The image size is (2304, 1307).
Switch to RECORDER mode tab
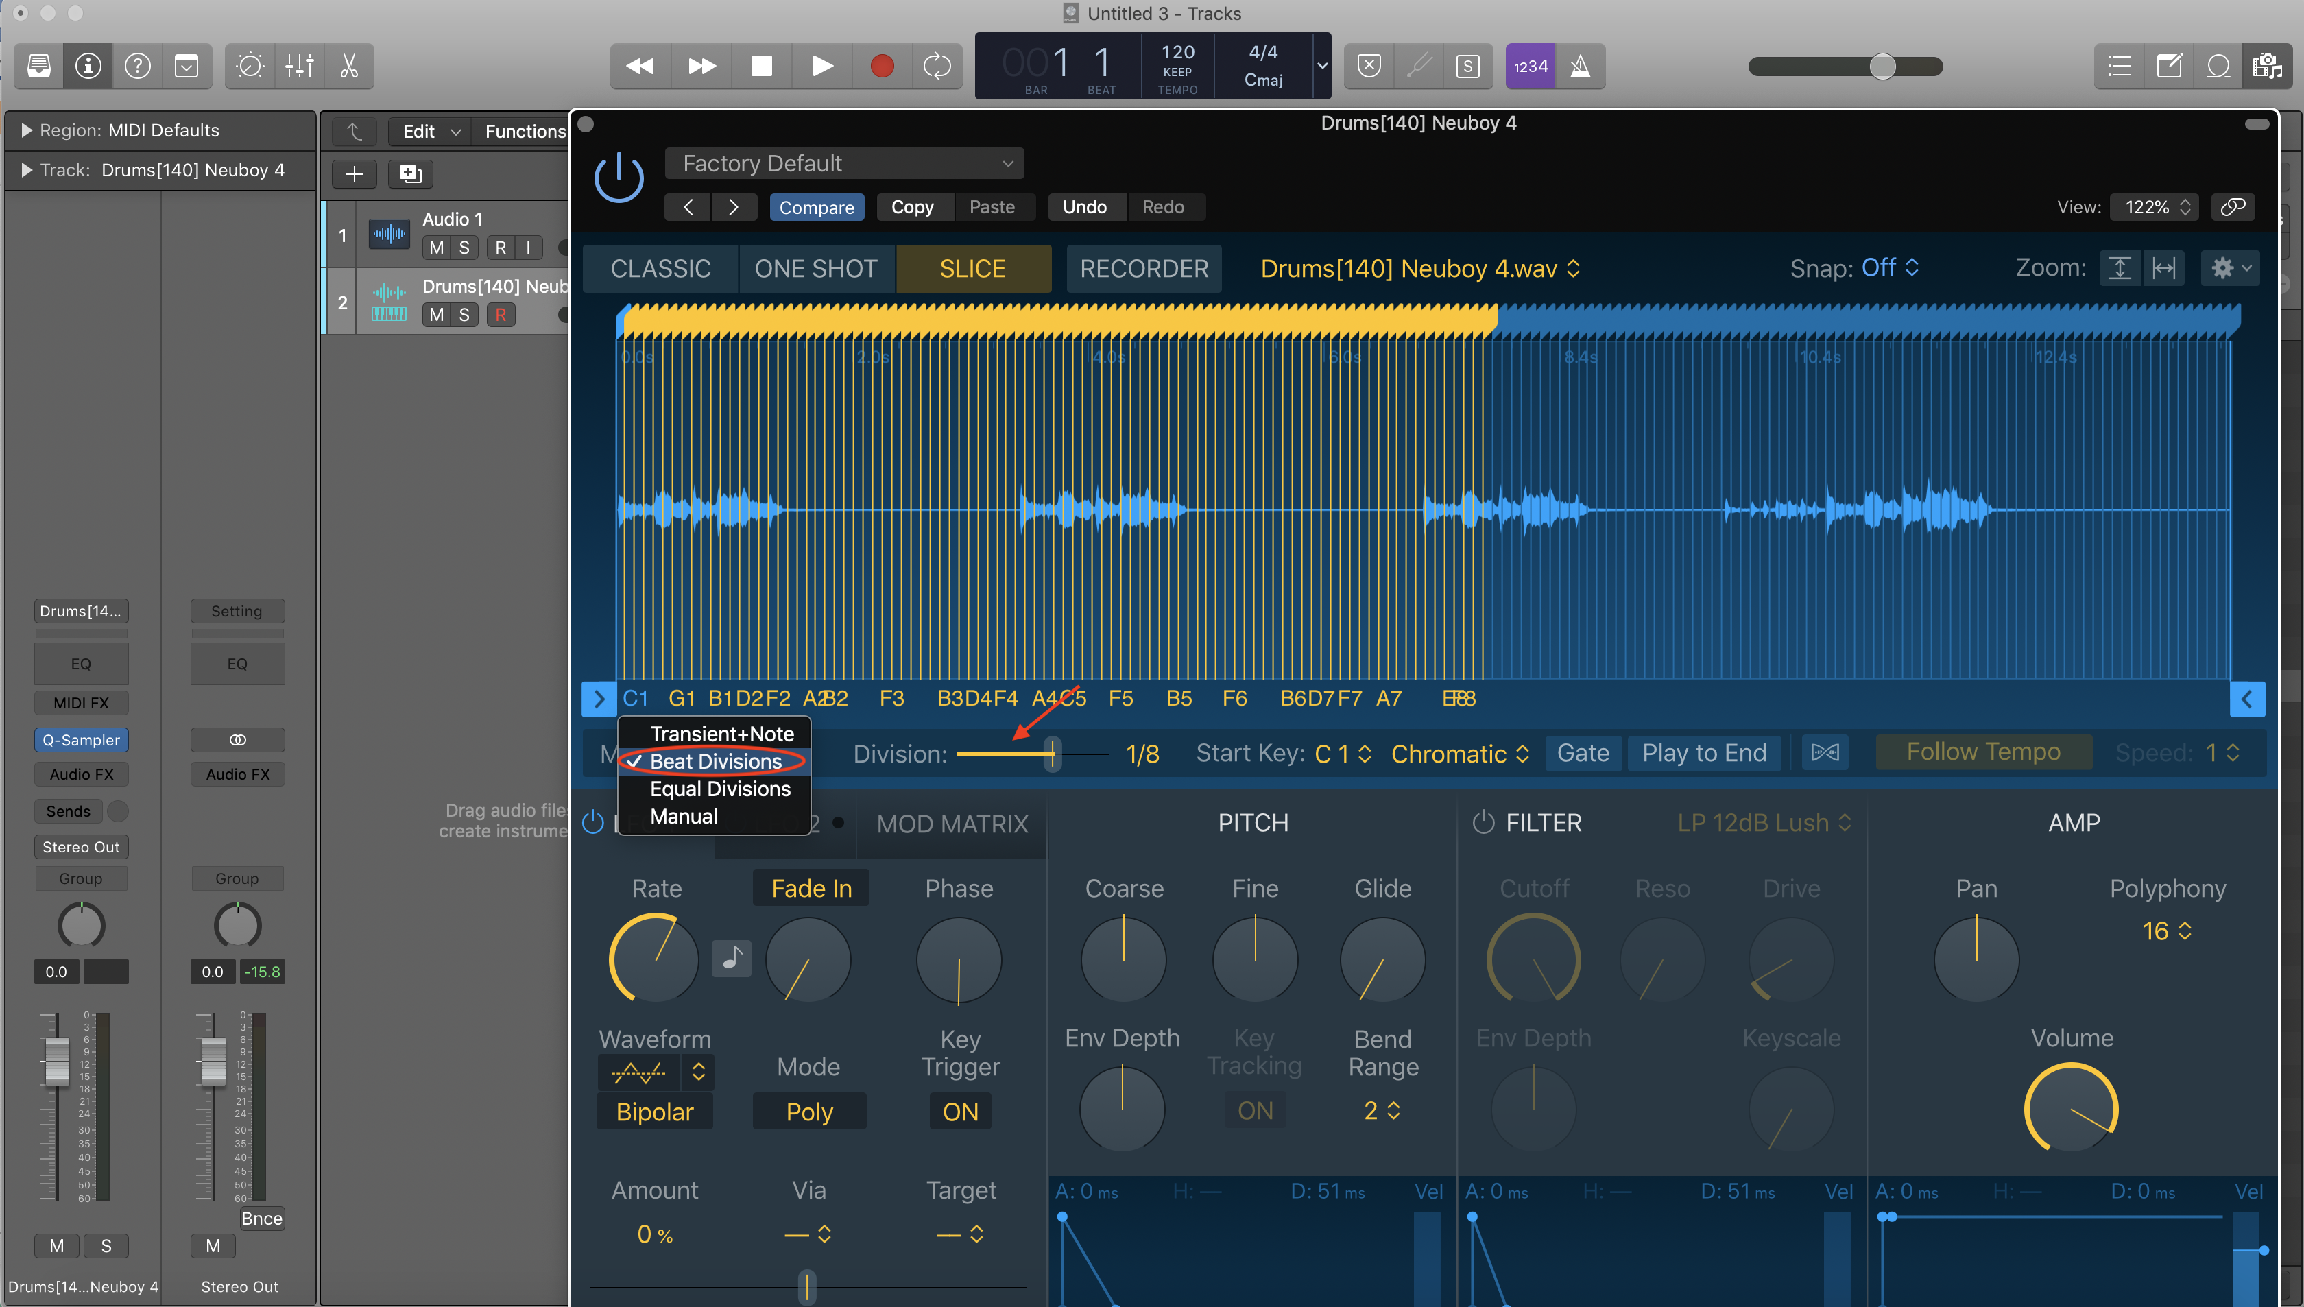pos(1144,268)
